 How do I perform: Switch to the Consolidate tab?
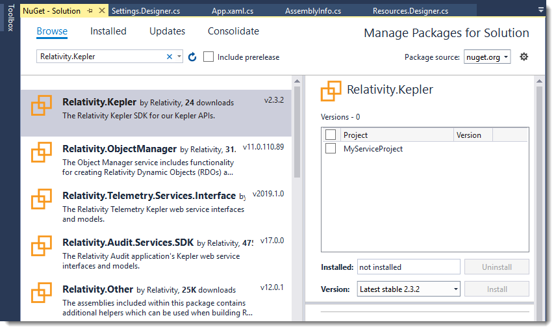pyautogui.click(x=233, y=31)
